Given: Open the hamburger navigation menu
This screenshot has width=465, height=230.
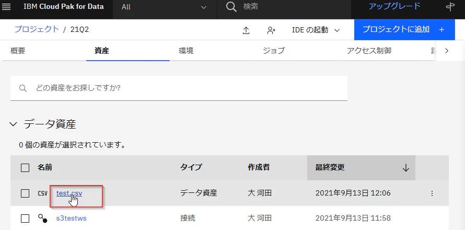Looking at the screenshot, I should click(6, 7).
